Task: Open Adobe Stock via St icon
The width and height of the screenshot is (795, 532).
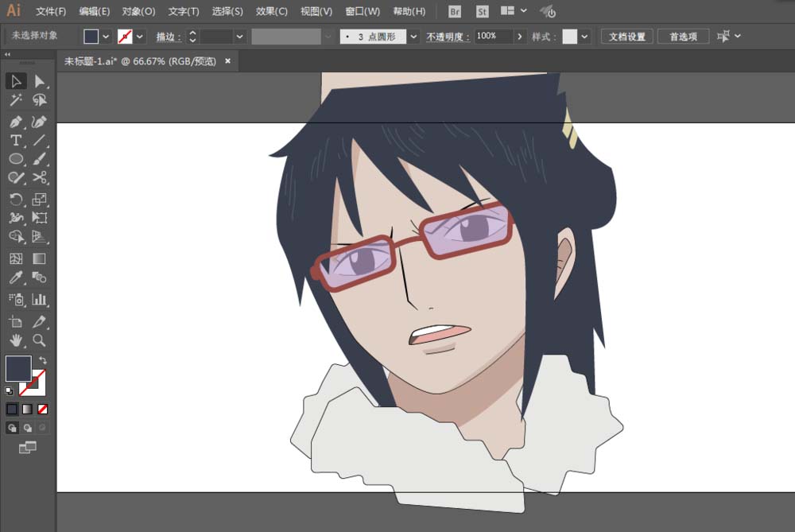Action: pyautogui.click(x=483, y=11)
